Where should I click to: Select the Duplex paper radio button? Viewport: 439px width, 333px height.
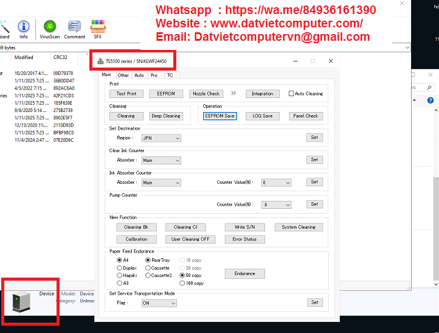click(119, 268)
